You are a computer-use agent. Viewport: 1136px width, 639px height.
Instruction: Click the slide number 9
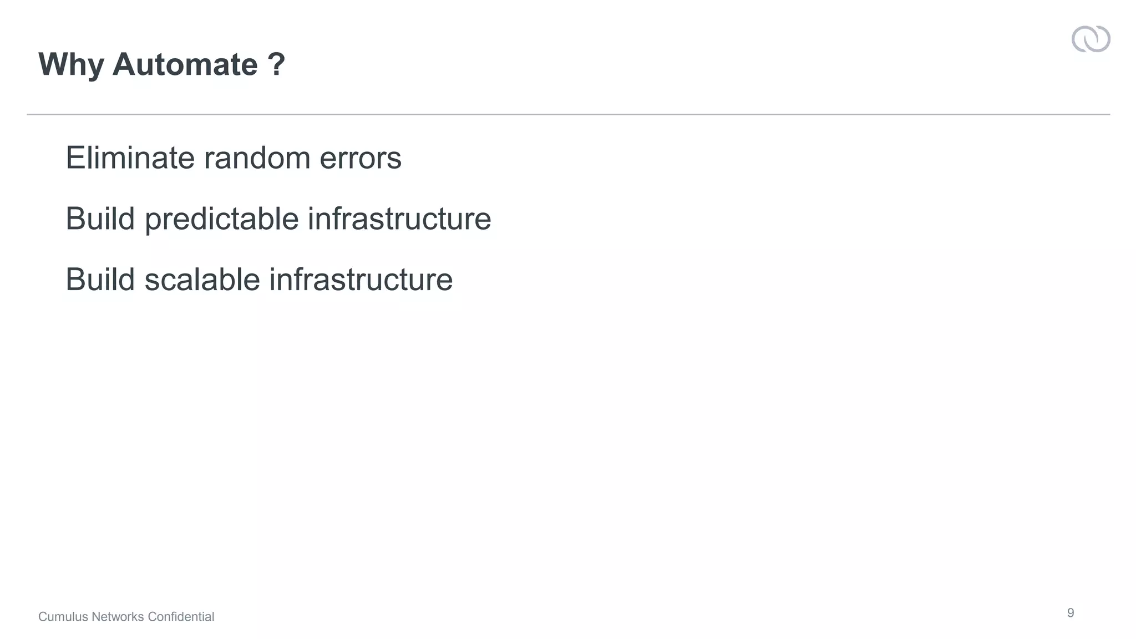click(x=1071, y=613)
